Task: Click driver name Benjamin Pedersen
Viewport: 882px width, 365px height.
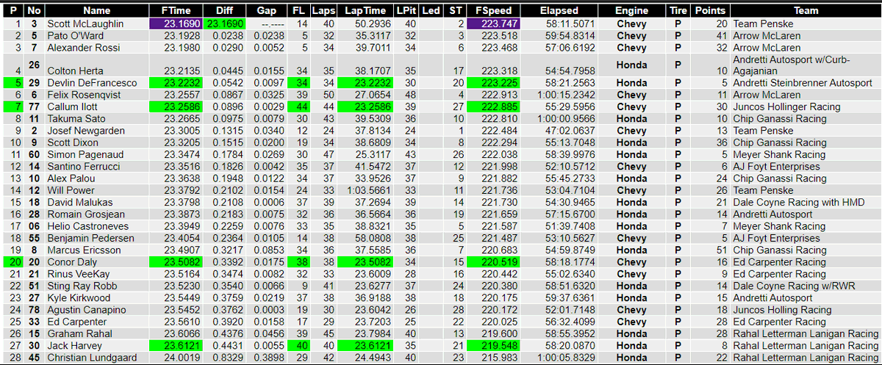Action: coord(90,238)
